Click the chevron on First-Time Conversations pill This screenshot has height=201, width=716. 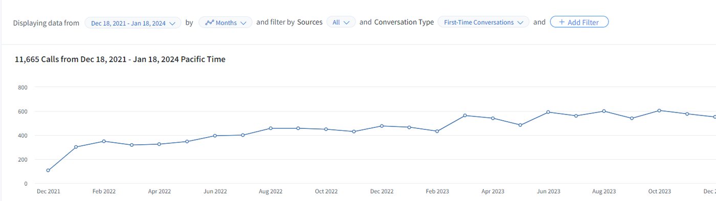pos(521,23)
